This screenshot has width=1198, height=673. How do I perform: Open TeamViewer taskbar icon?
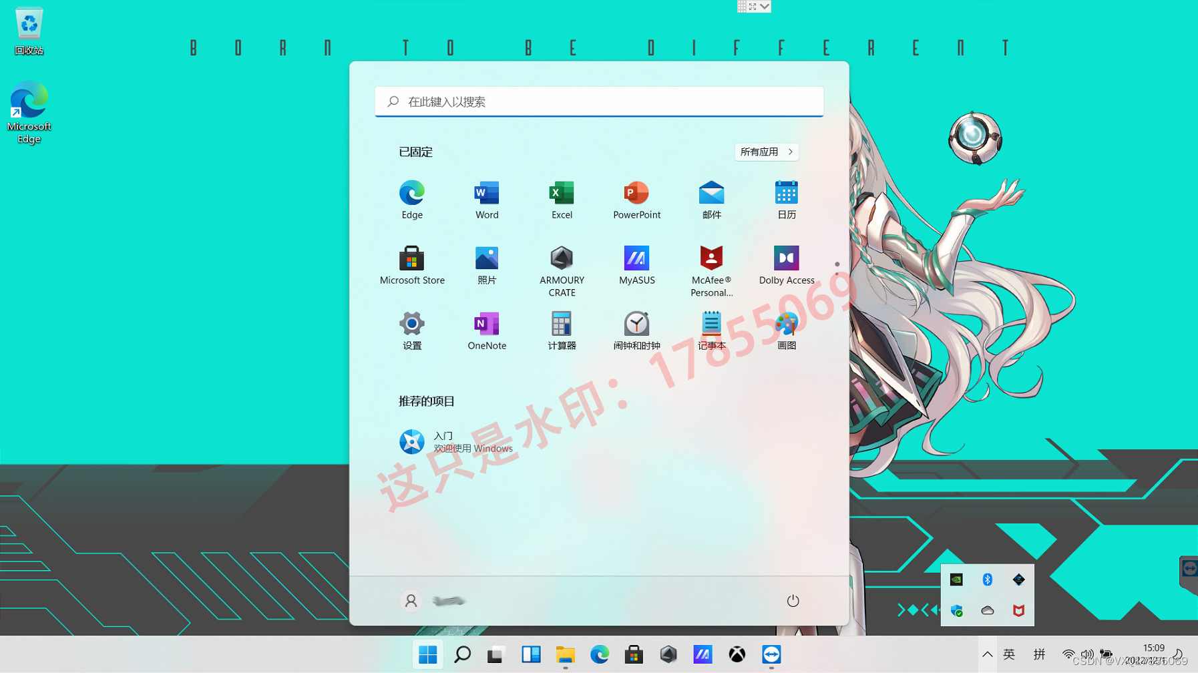(771, 654)
